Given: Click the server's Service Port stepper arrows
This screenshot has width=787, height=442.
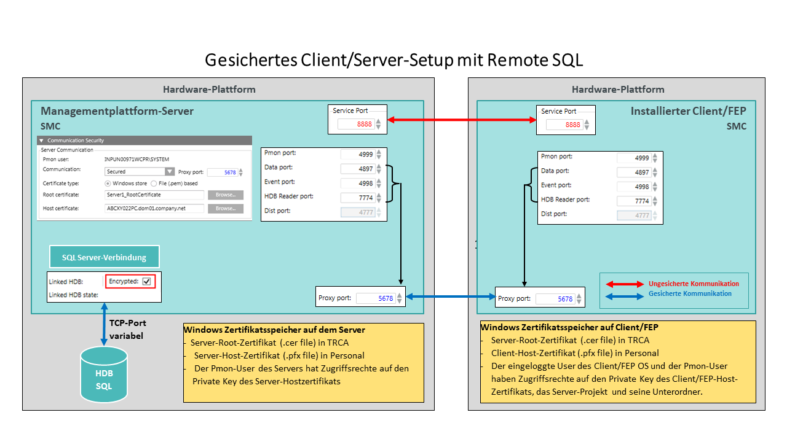Looking at the screenshot, I should (x=379, y=125).
